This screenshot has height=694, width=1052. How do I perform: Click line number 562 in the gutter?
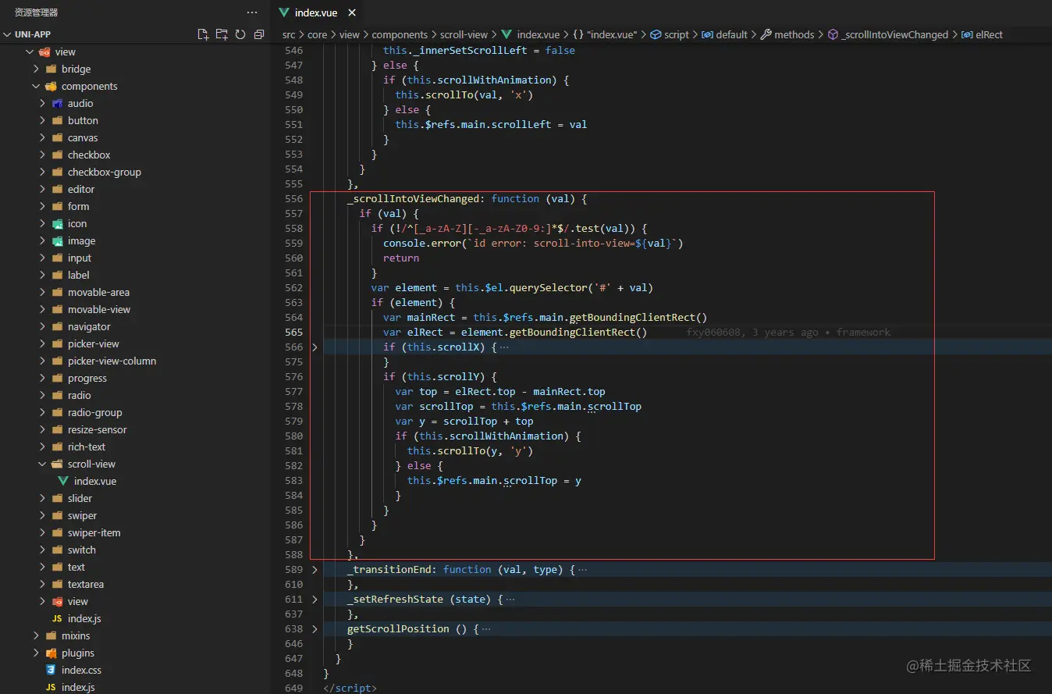click(293, 287)
